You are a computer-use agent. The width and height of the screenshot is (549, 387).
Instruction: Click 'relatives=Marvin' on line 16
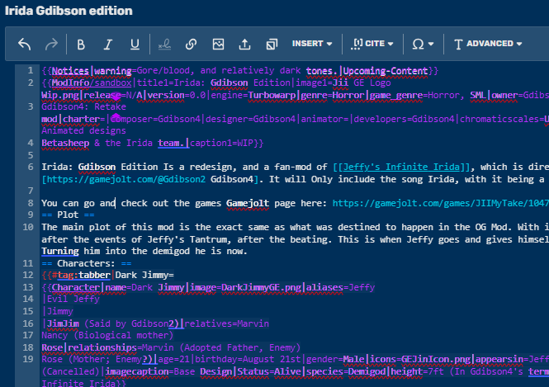tap(227, 323)
